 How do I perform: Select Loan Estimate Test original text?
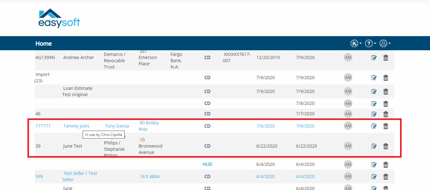pos(77,91)
